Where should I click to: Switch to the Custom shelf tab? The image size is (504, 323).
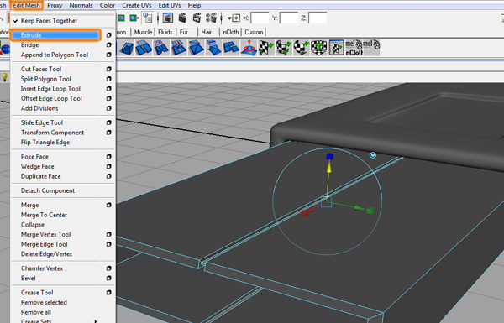[254, 32]
